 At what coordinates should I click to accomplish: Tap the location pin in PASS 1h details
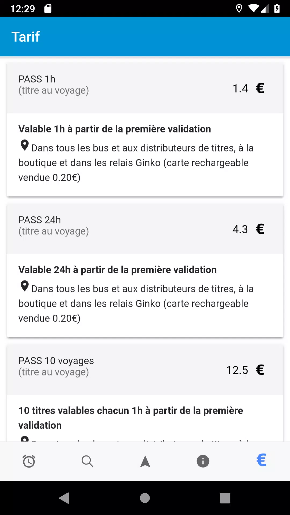click(x=24, y=145)
